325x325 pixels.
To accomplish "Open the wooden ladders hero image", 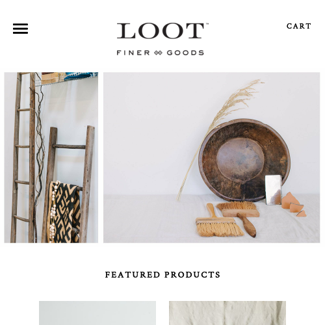I will 51,157.
